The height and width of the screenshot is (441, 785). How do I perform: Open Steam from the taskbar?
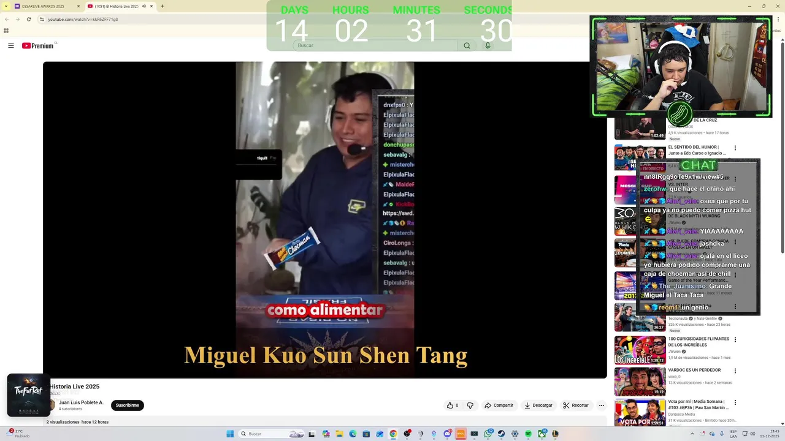click(x=501, y=434)
